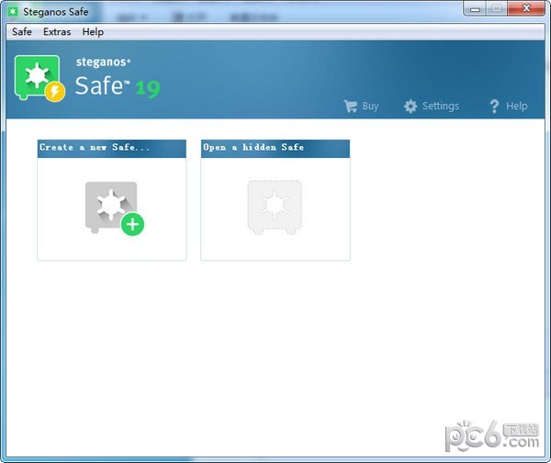Screen dimensions: 551x463
Task: Click the shopping cart Buy icon
Action: 351,106
